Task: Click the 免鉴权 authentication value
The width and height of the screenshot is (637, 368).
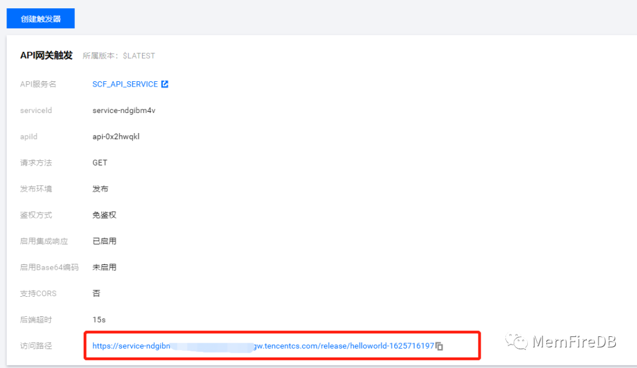Action: tap(104, 215)
